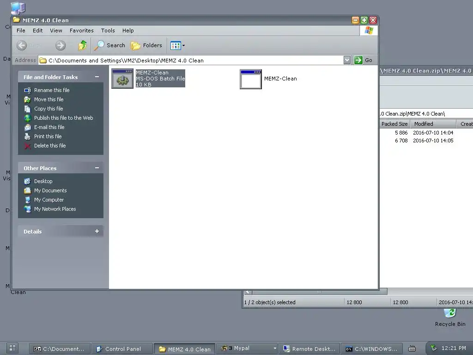Toggle the Folders pane
Viewport: 473px width, 355px height.
(x=146, y=45)
